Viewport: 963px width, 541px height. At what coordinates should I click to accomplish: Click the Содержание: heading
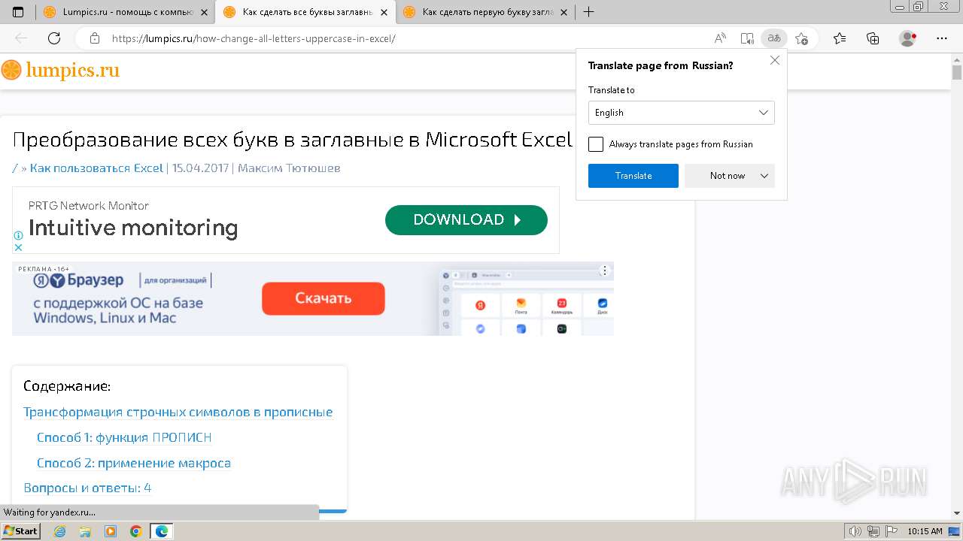point(67,386)
